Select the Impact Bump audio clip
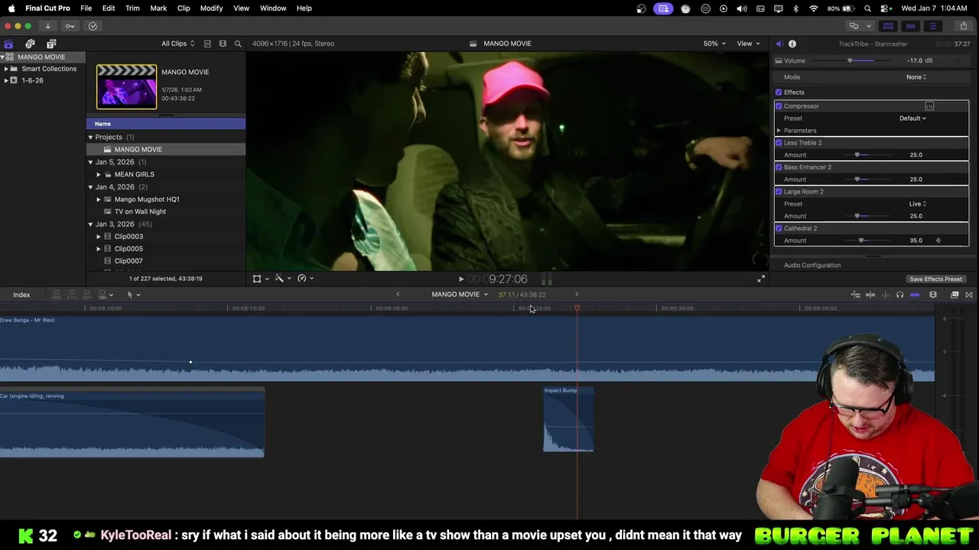Screen dimensions: 979x550 [568, 419]
